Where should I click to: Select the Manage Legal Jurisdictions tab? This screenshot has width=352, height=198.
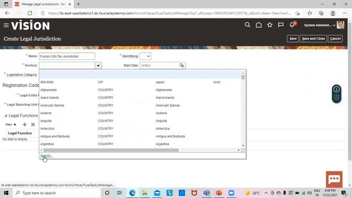click(43, 4)
